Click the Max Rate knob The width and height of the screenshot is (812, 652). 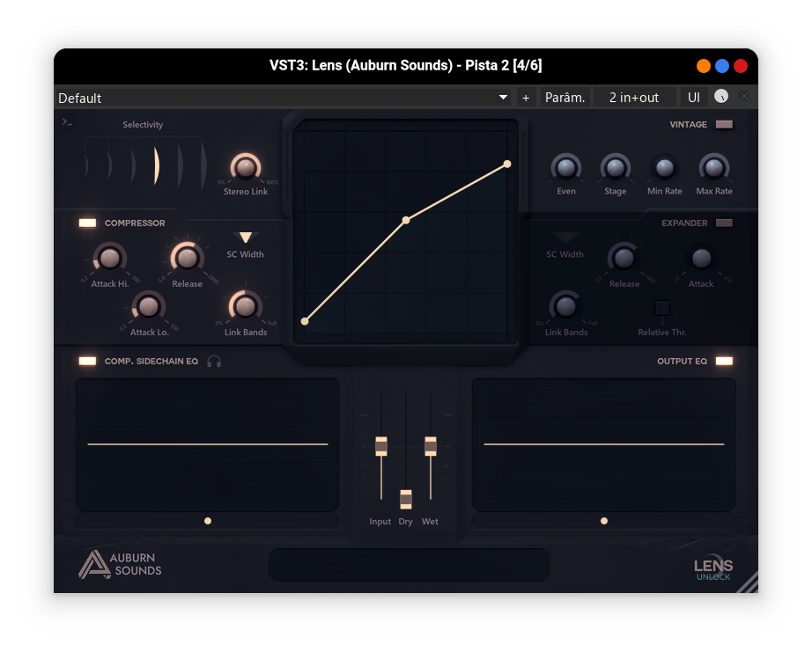point(713,167)
